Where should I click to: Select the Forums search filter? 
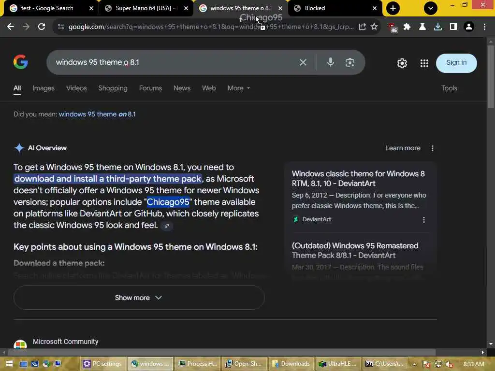tap(150, 88)
